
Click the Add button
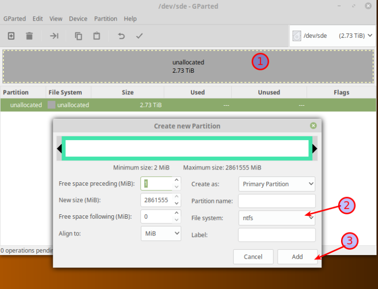[297, 257]
